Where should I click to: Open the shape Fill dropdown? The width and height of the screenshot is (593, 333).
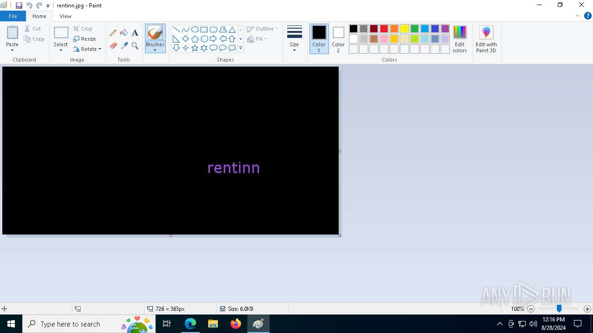click(257, 39)
